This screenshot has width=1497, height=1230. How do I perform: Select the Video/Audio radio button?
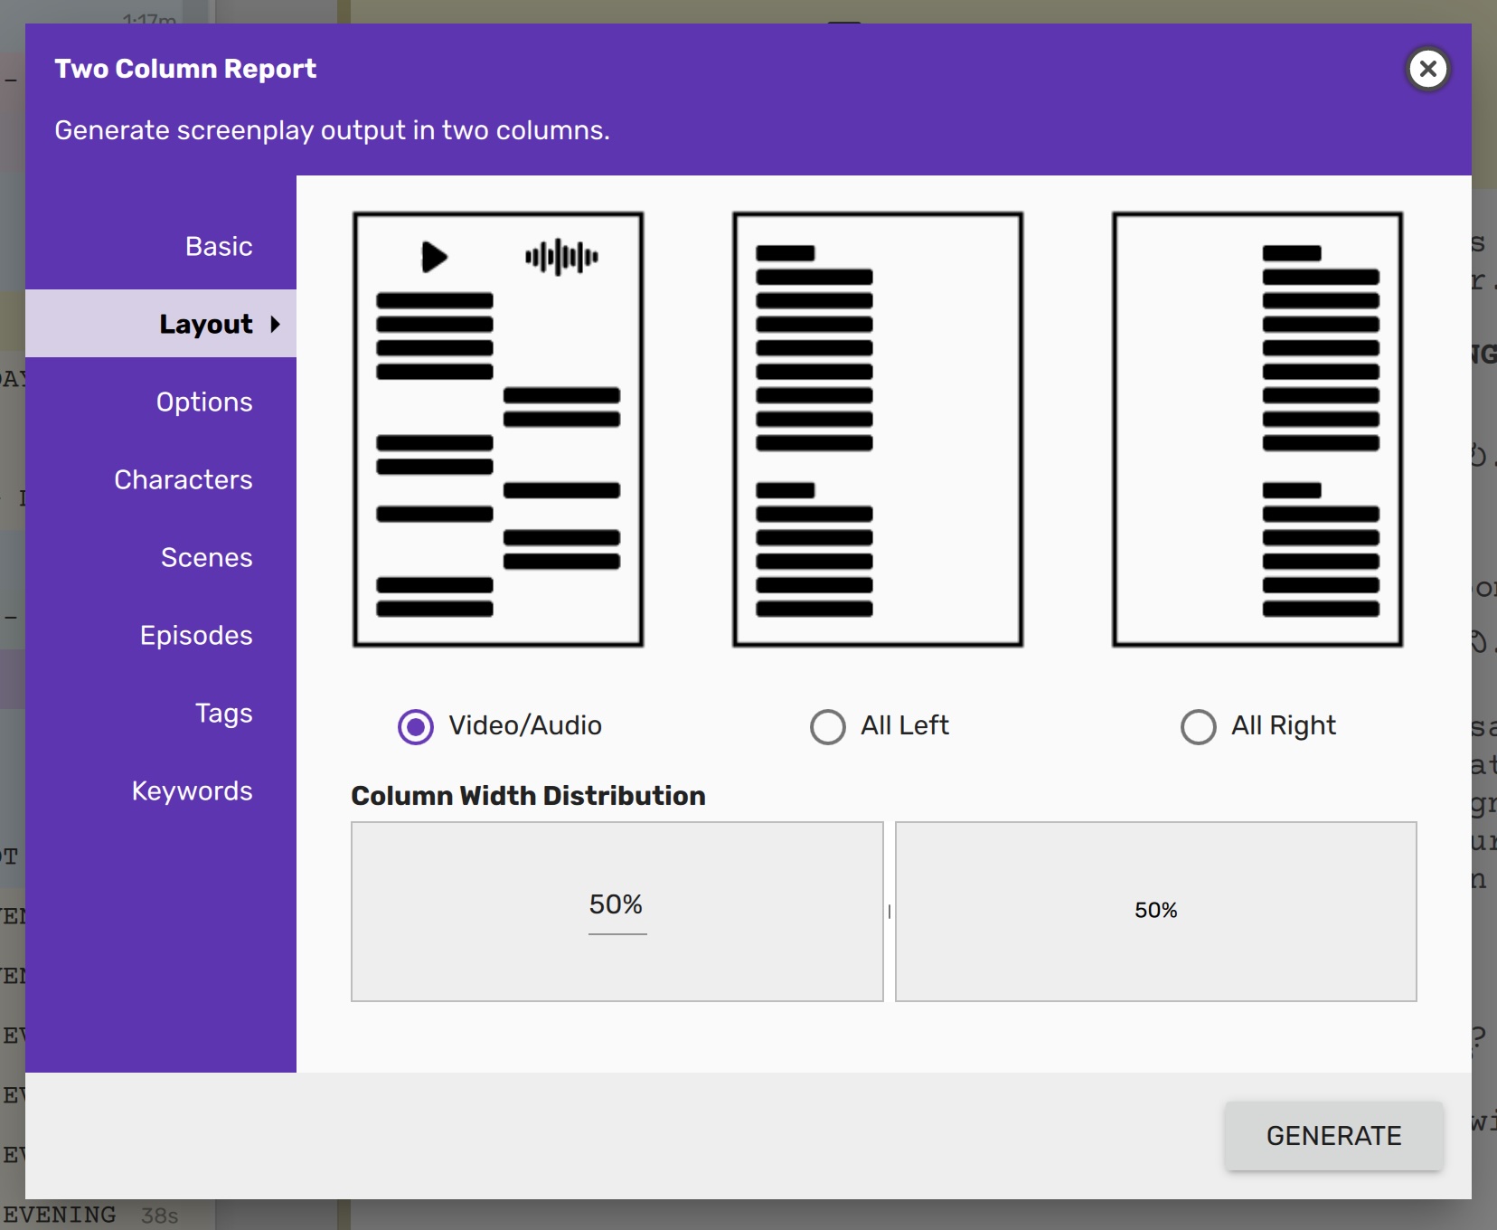416,726
